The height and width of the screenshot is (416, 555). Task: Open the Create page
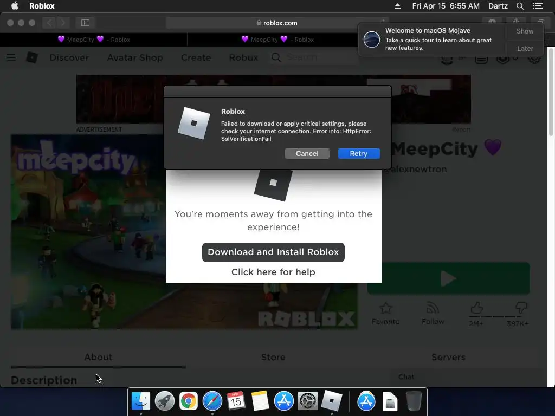(x=196, y=57)
